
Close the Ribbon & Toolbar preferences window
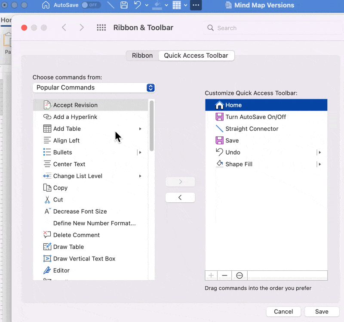click(x=24, y=28)
